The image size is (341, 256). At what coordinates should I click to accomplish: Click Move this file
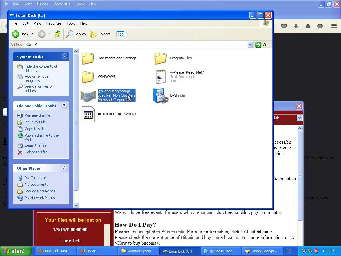pyautogui.click(x=35, y=122)
